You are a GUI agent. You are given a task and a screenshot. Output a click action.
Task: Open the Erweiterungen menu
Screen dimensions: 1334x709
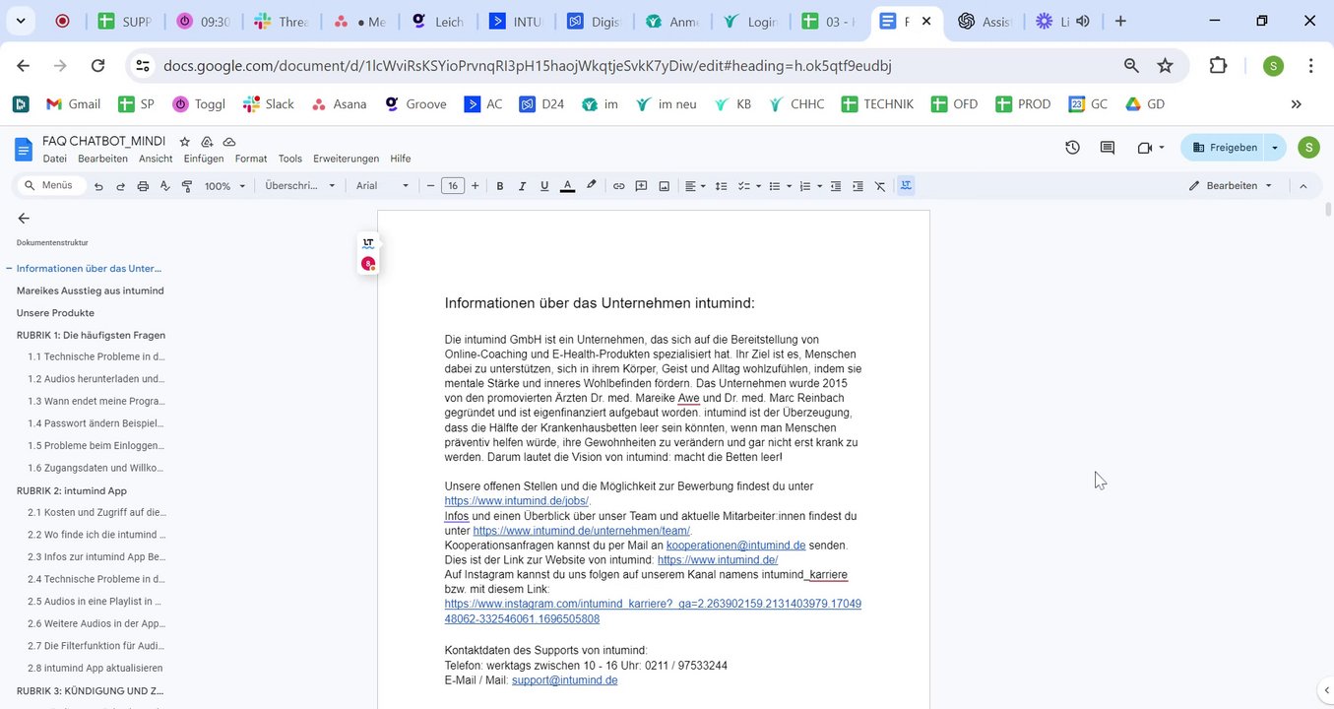pyautogui.click(x=346, y=159)
